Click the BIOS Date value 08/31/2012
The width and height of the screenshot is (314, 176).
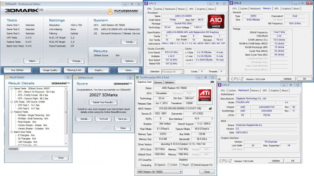(x=242, y=132)
